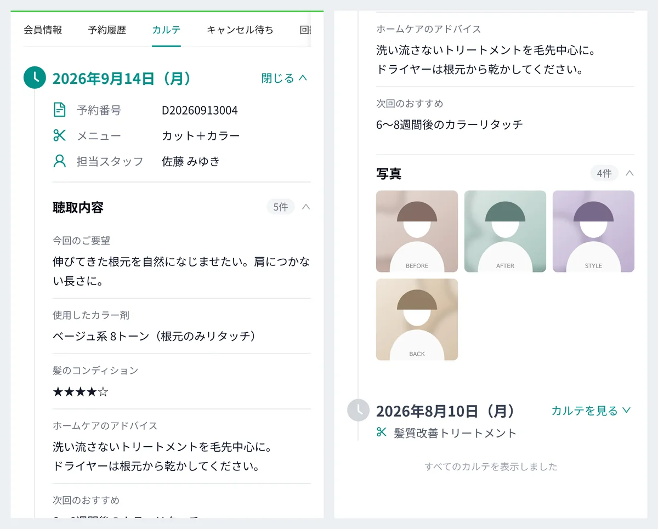Click the 髪質改善トリートメント menu text

(x=455, y=433)
